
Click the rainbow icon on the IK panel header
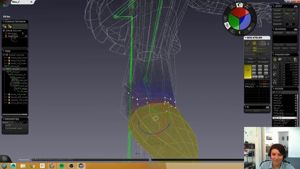[268, 108]
